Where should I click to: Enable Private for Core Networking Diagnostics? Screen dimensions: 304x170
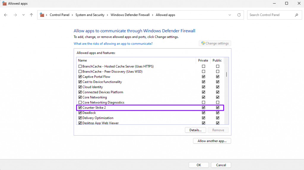(203, 102)
